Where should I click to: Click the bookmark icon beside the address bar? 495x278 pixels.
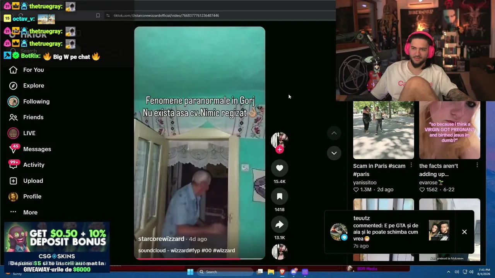[x=98, y=15]
